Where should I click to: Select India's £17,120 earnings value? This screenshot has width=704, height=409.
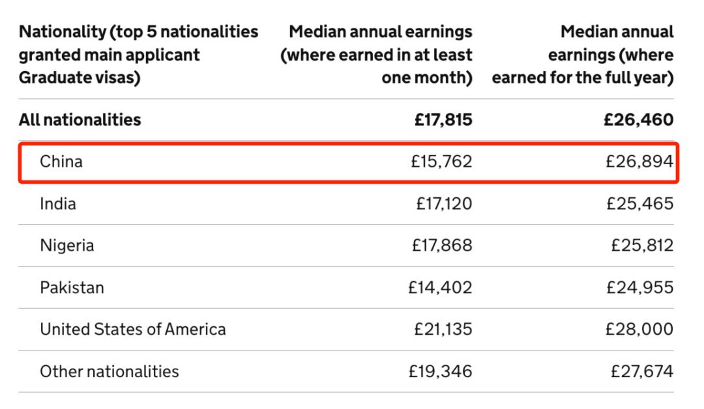[444, 204]
